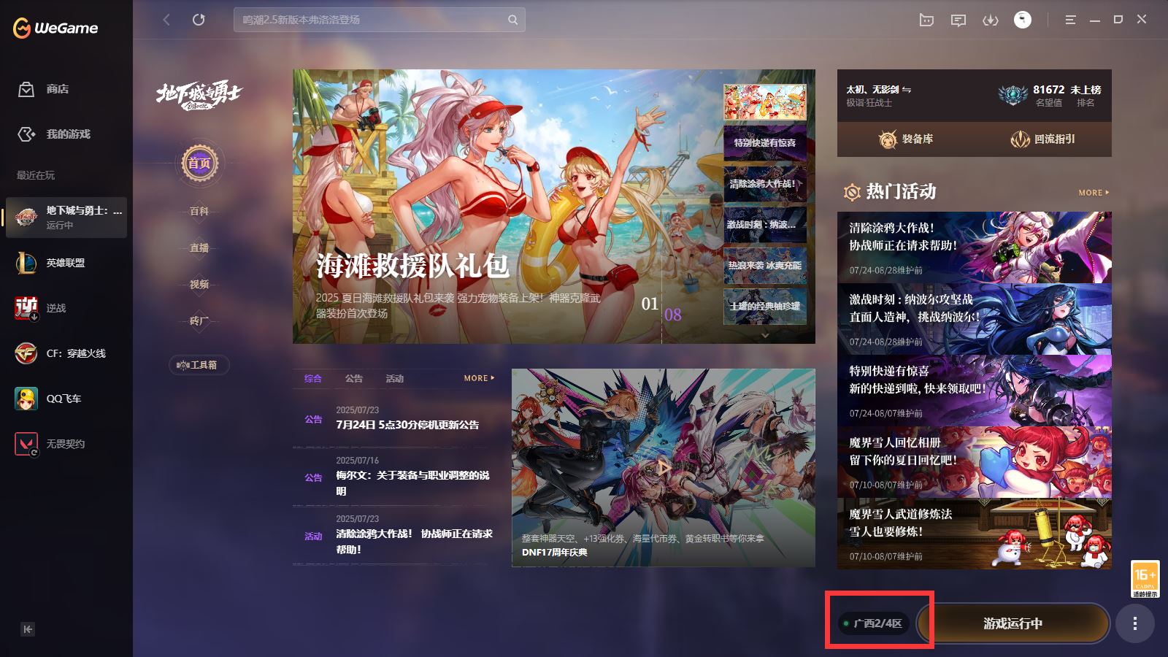Click the back navigation arrow
This screenshot has height=657, width=1168.
(166, 20)
